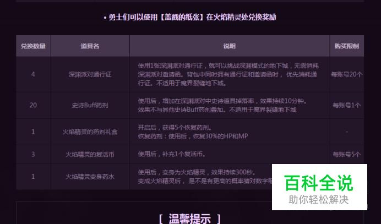The height and width of the screenshot is (224, 381).
Task: Click the 说明 column header
Action: click(x=230, y=46)
